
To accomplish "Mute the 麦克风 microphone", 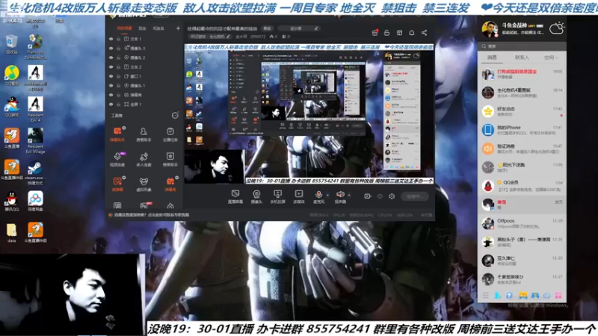I will [318, 196].
